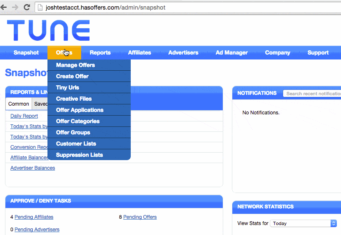Switch to the Common tab
341x235 pixels.
pos(19,104)
